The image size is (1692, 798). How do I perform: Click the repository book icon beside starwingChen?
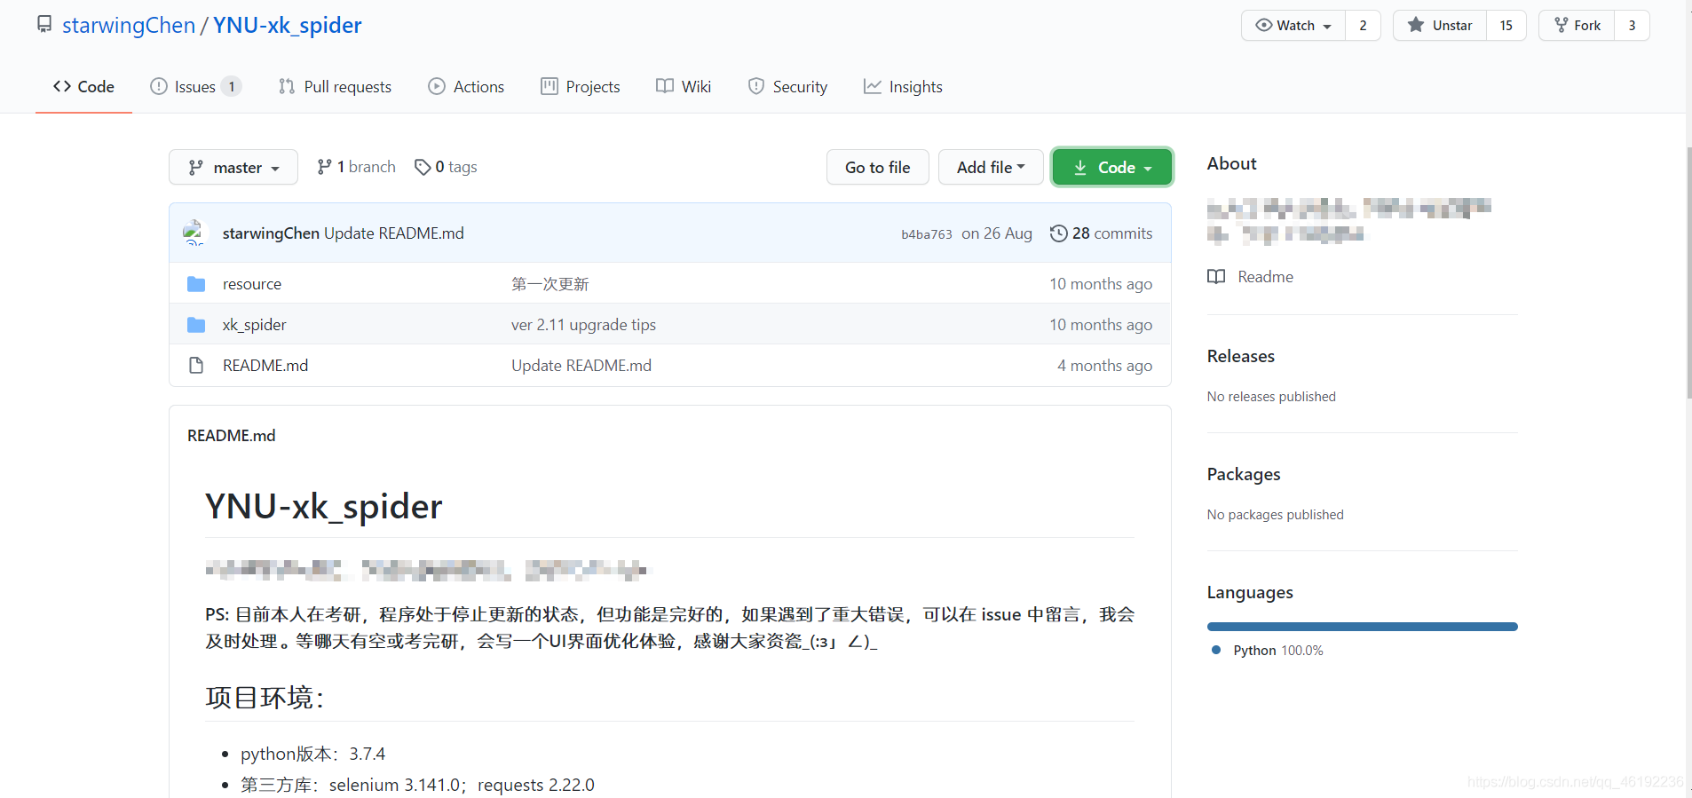click(x=44, y=25)
